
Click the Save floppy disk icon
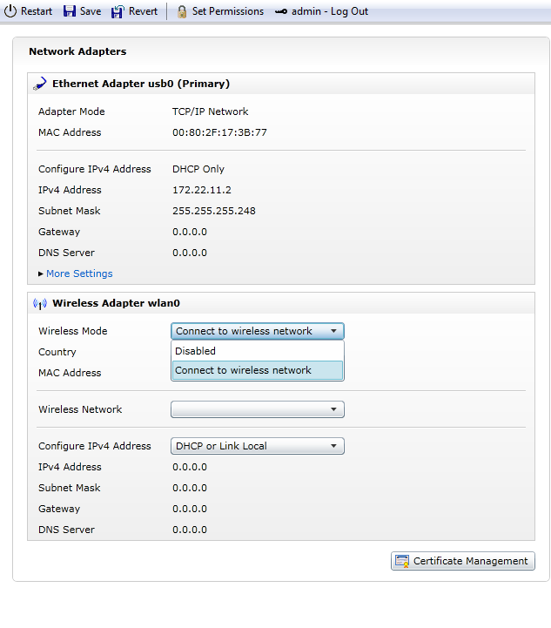70,11
